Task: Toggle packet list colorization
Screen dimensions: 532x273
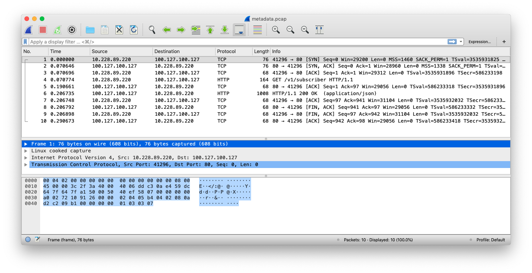Action: [258, 30]
